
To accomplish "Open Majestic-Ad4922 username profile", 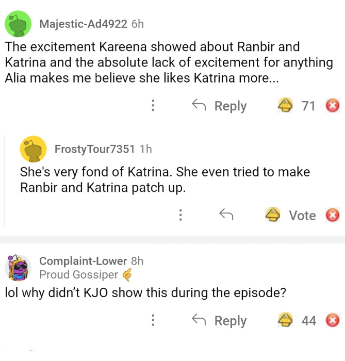I will click(83, 24).
